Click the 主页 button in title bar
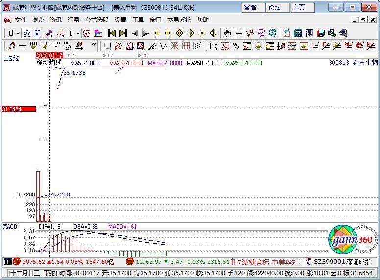Image resolution: width=380 pixels, height=280 pixels. tap(302, 7)
